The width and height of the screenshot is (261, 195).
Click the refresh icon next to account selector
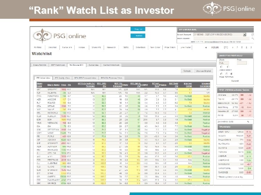click(252, 35)
